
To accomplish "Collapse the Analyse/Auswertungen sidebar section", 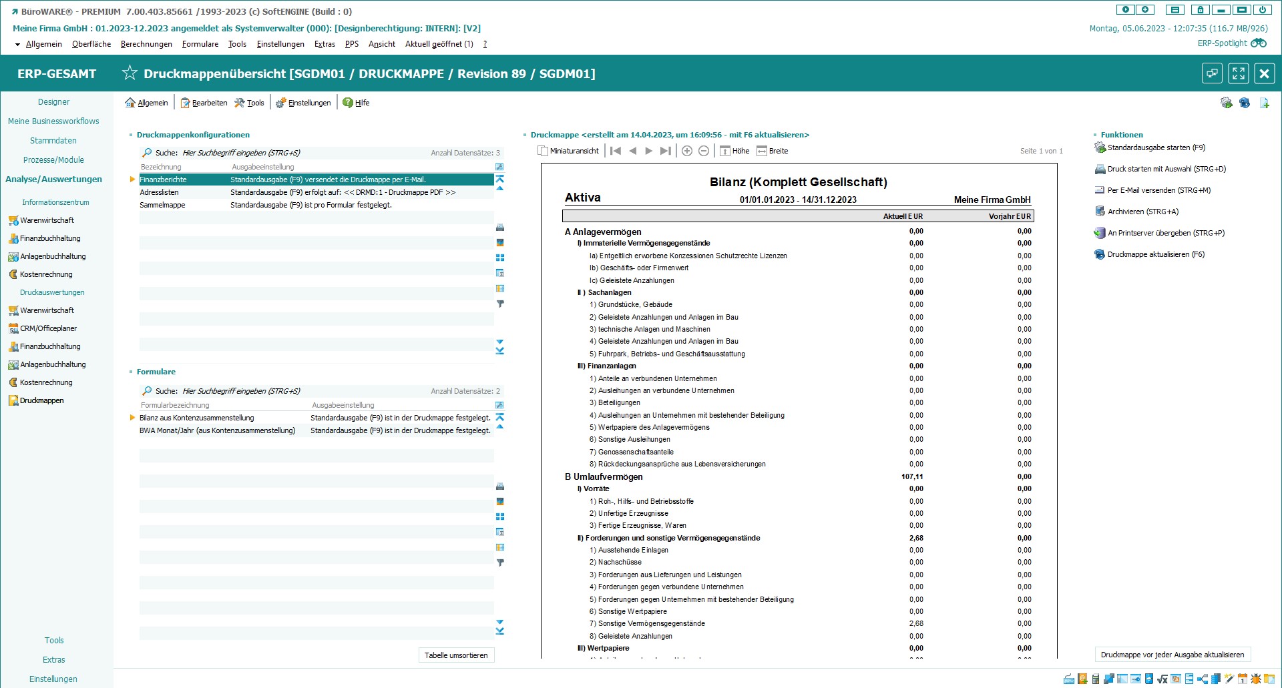I will pos(53,180).
